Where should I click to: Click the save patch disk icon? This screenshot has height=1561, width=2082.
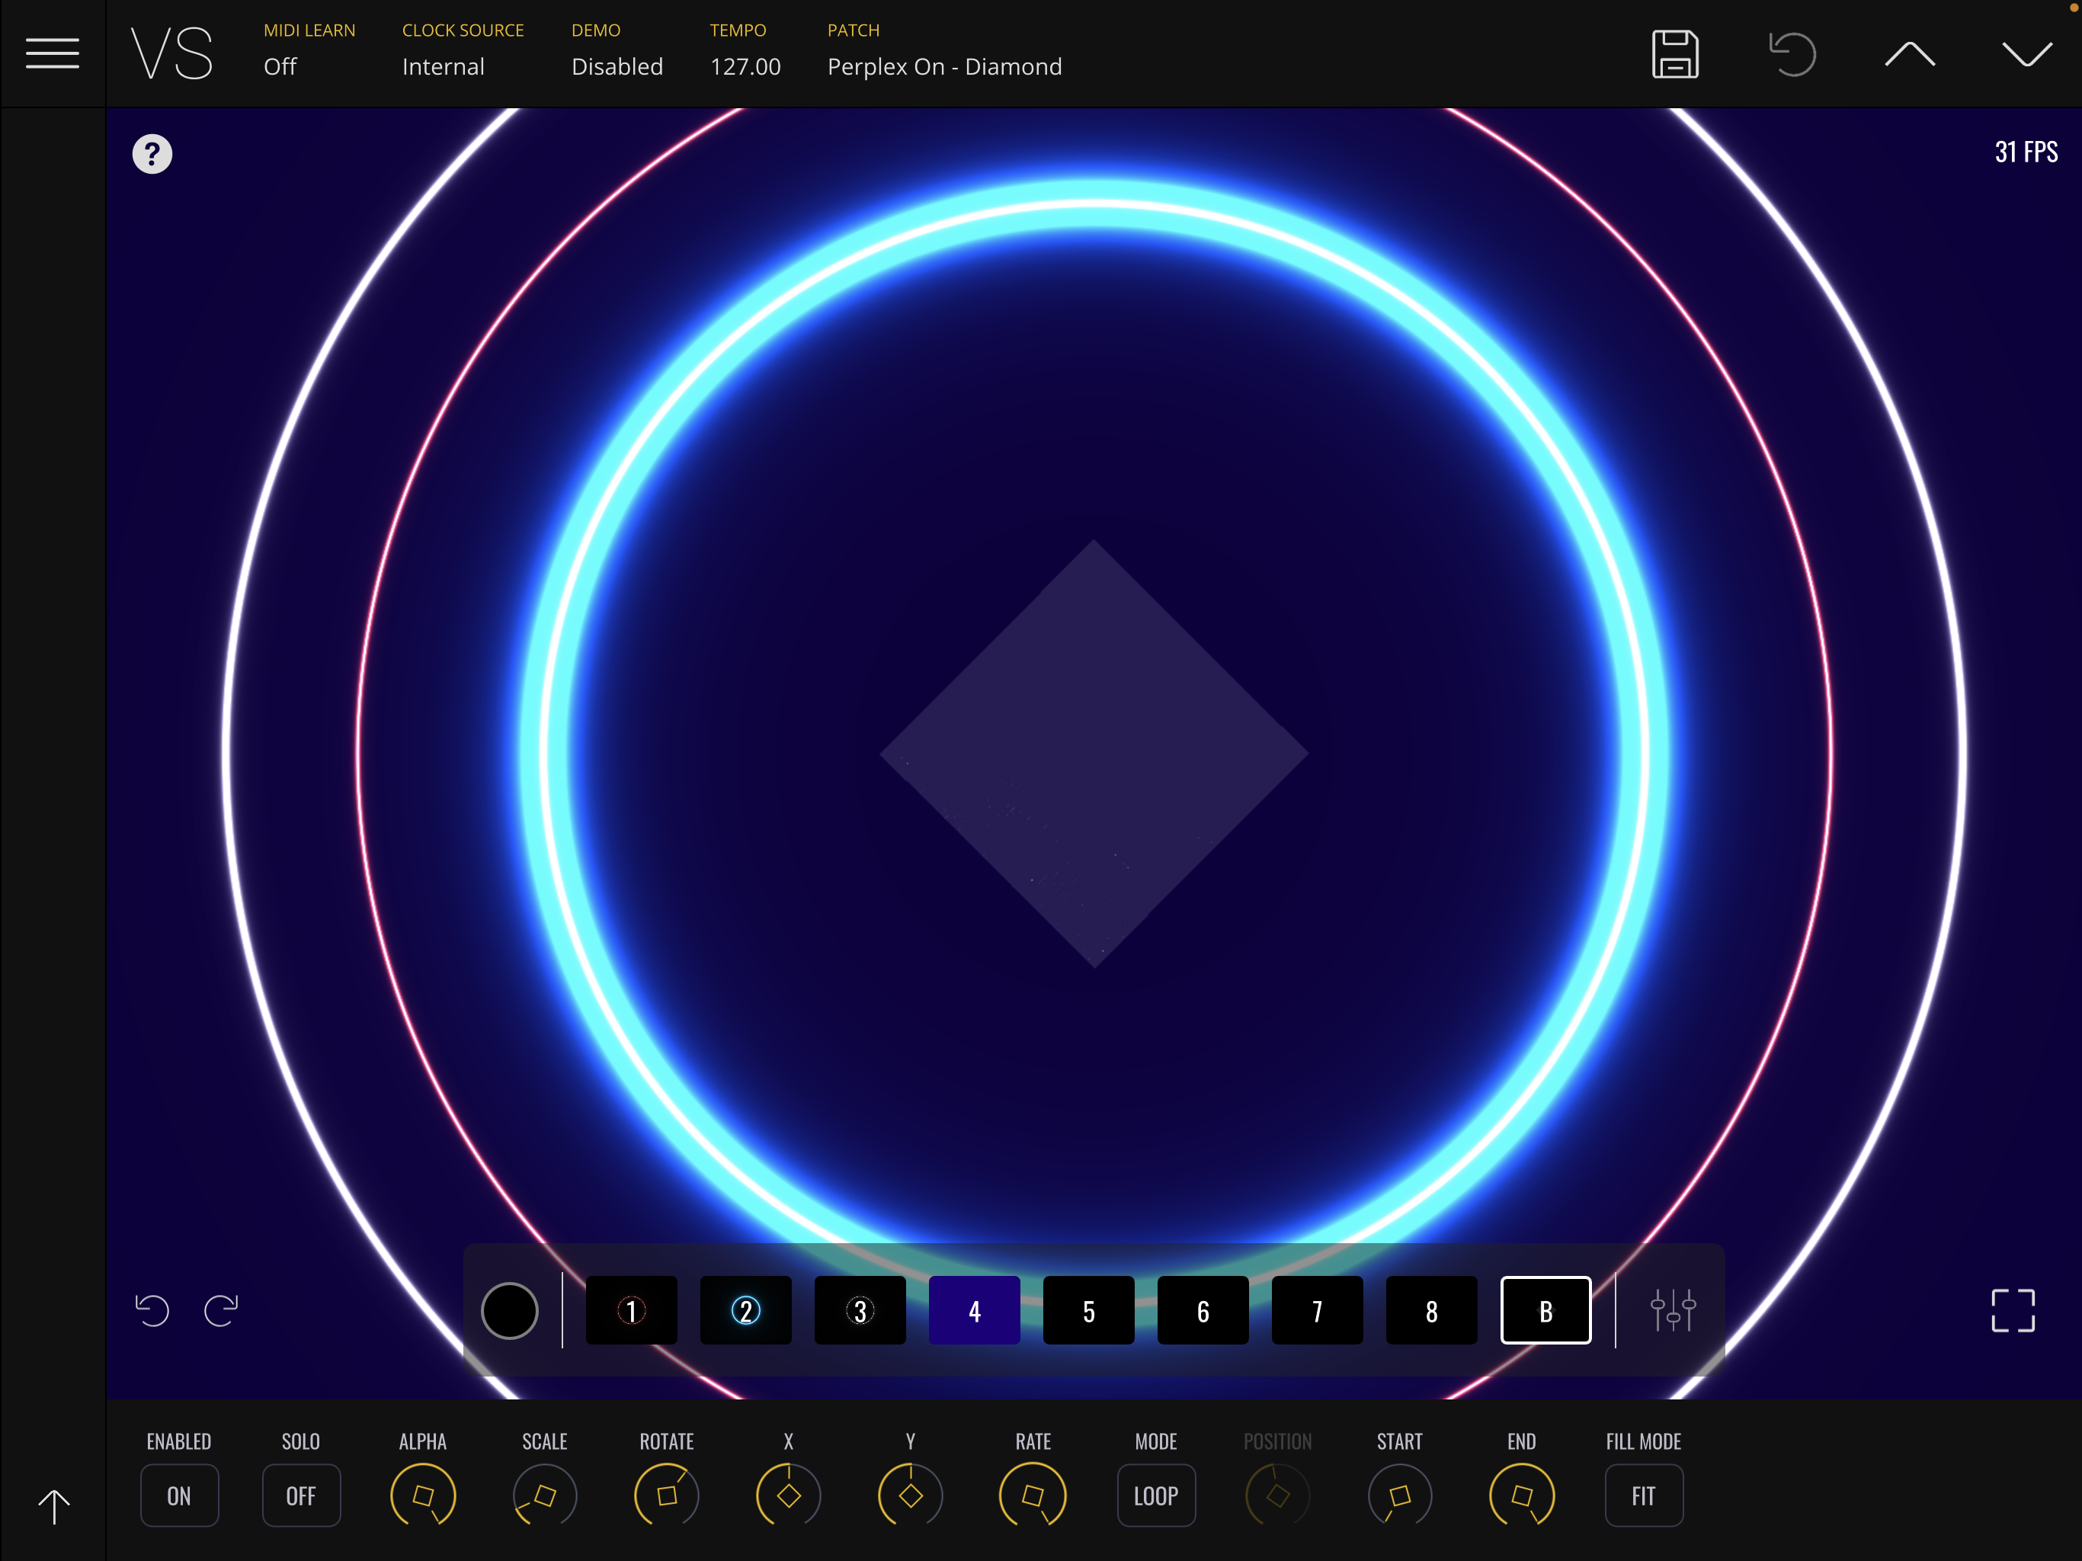click(1674, 55)
